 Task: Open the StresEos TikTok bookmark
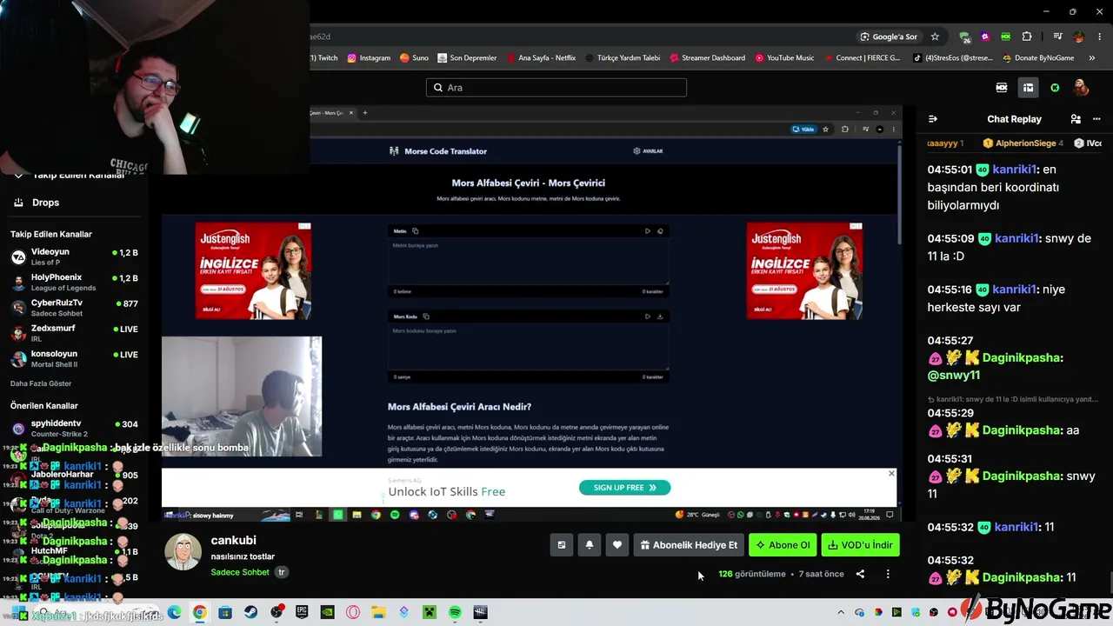(x=952, y=58)
